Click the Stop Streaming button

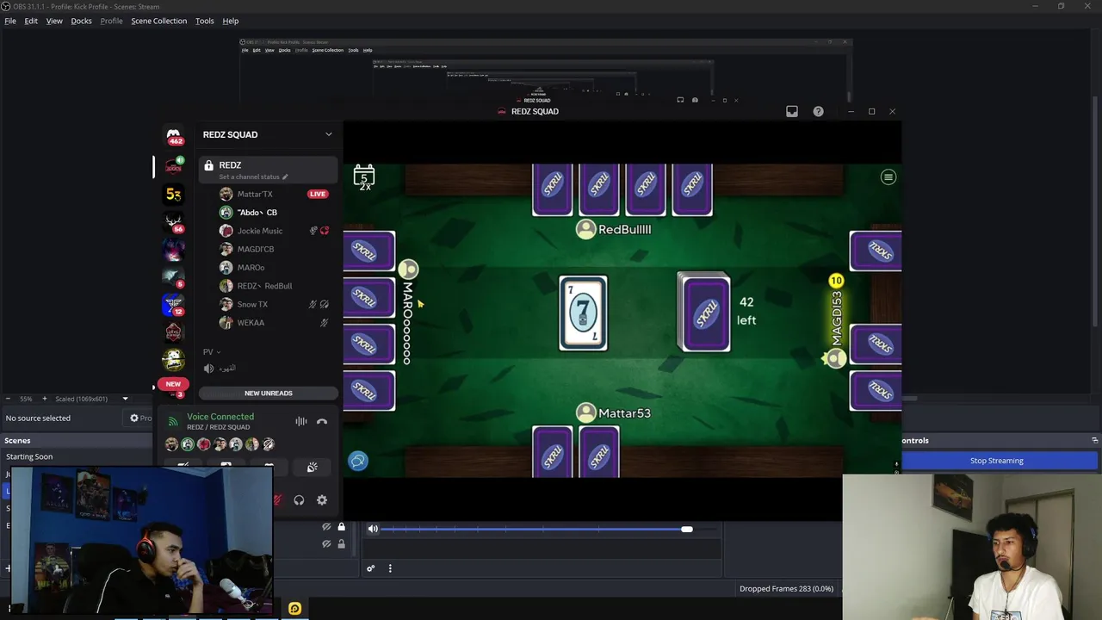(x=997, y=461)
